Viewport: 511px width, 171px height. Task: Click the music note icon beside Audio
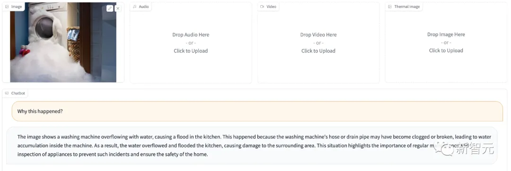[134, 7]
